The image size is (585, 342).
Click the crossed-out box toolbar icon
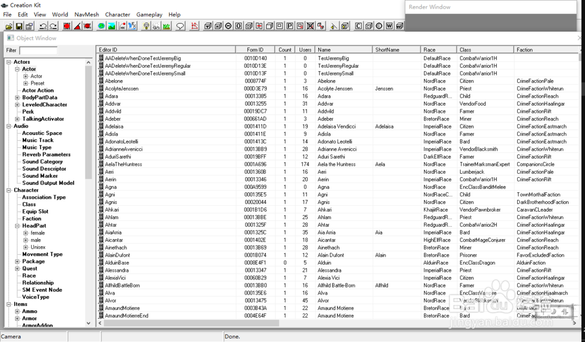(311, 26)
